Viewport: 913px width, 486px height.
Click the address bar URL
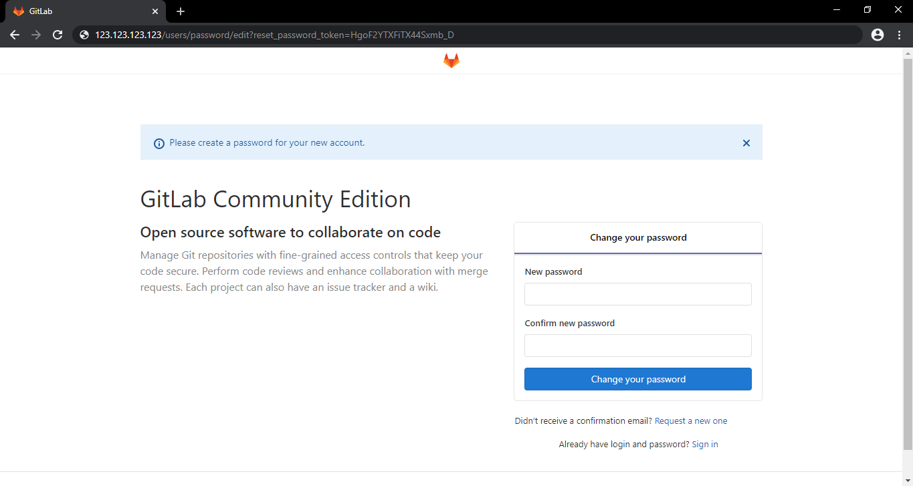(274, 35)
